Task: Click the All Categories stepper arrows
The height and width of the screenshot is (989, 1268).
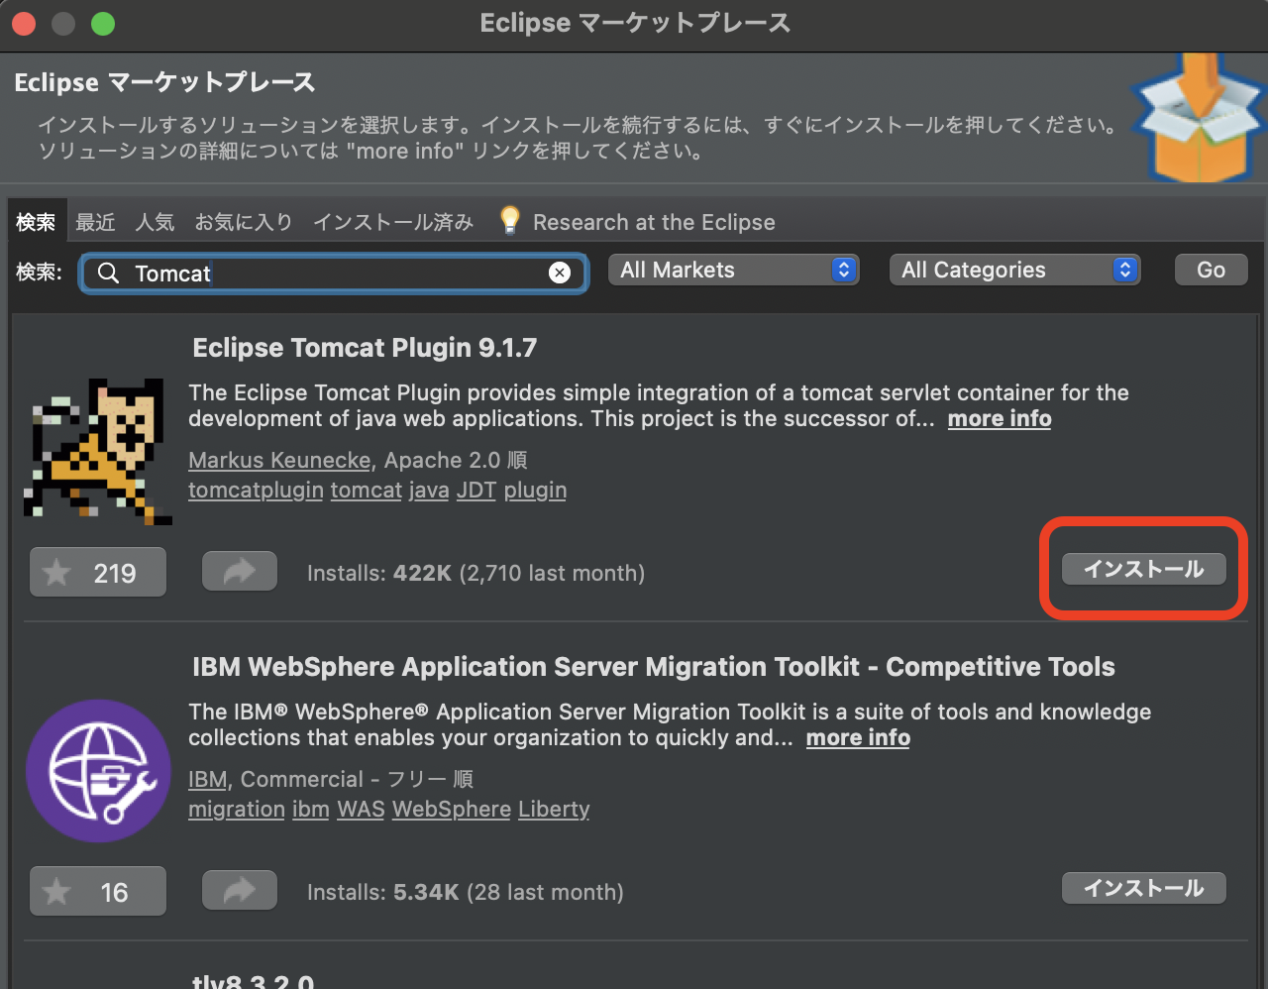Action: (x=1124, y=269)
